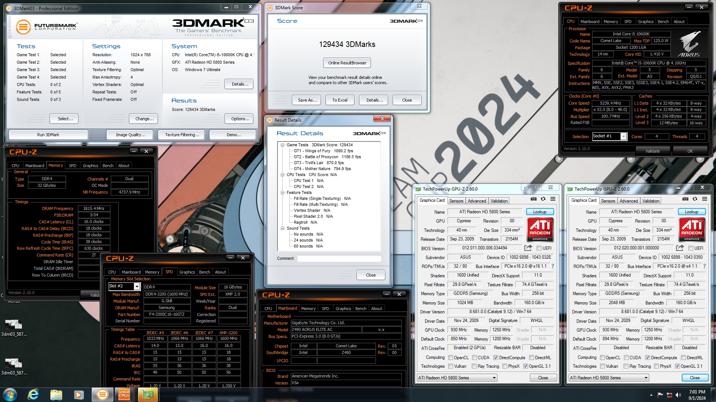Toggle OpenGL 3.1 checkbox in 2048 MB GPU-Z window
716x402 pixels.
[x=677, y=366]
